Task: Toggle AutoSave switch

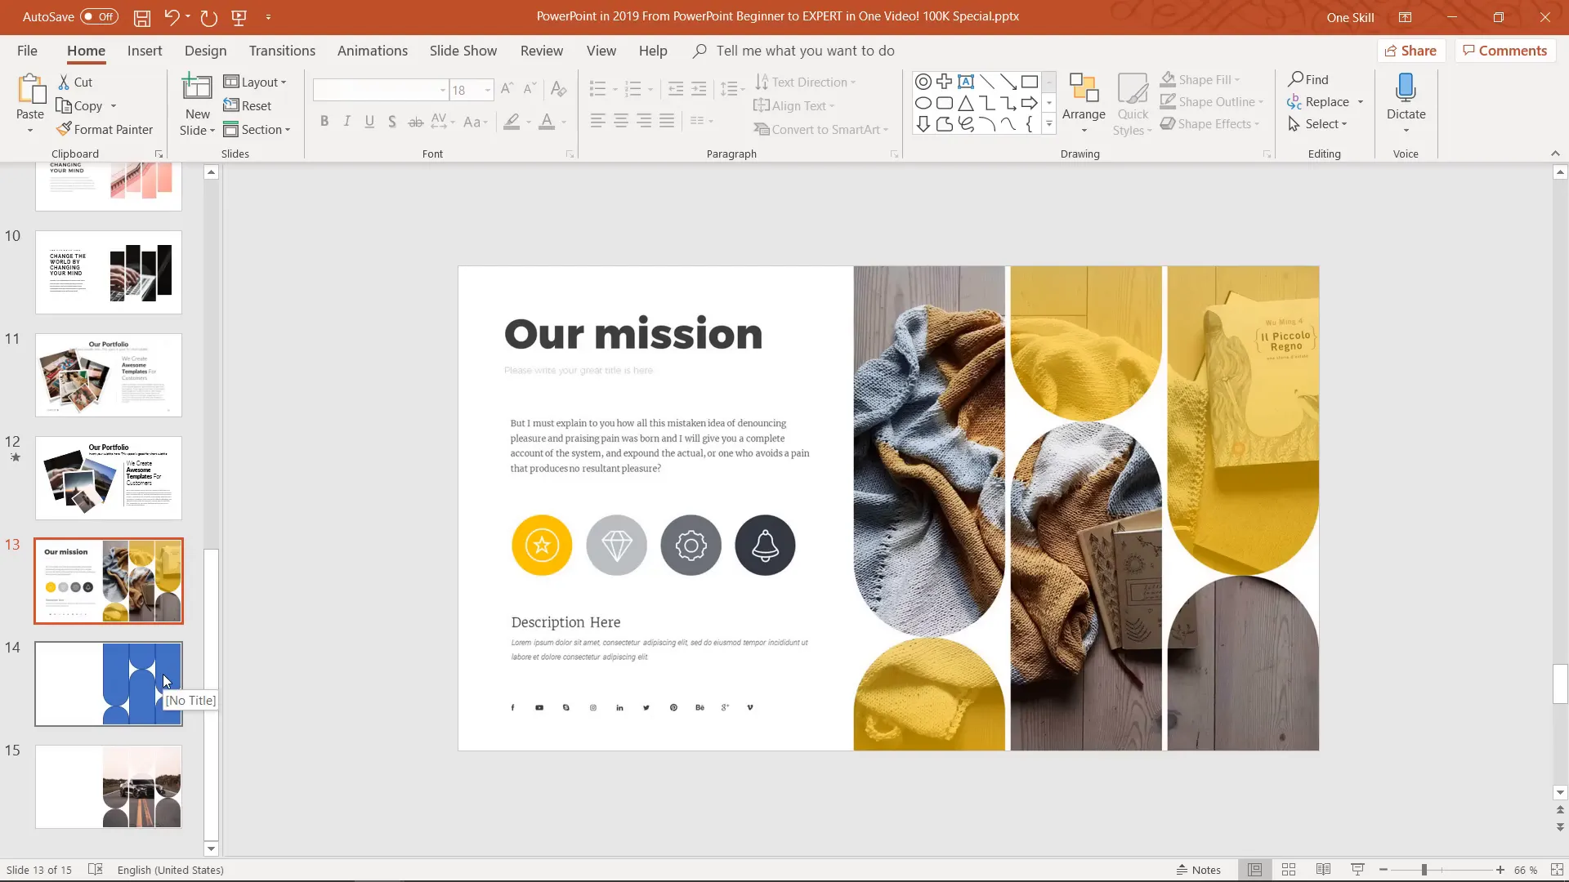Action: [x=99, y=16]
